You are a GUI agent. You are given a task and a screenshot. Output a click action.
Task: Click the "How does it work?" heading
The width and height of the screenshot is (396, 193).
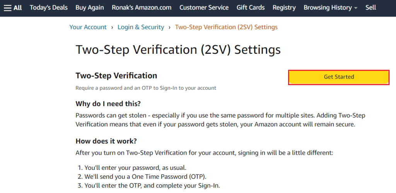[x=106, y=141]
